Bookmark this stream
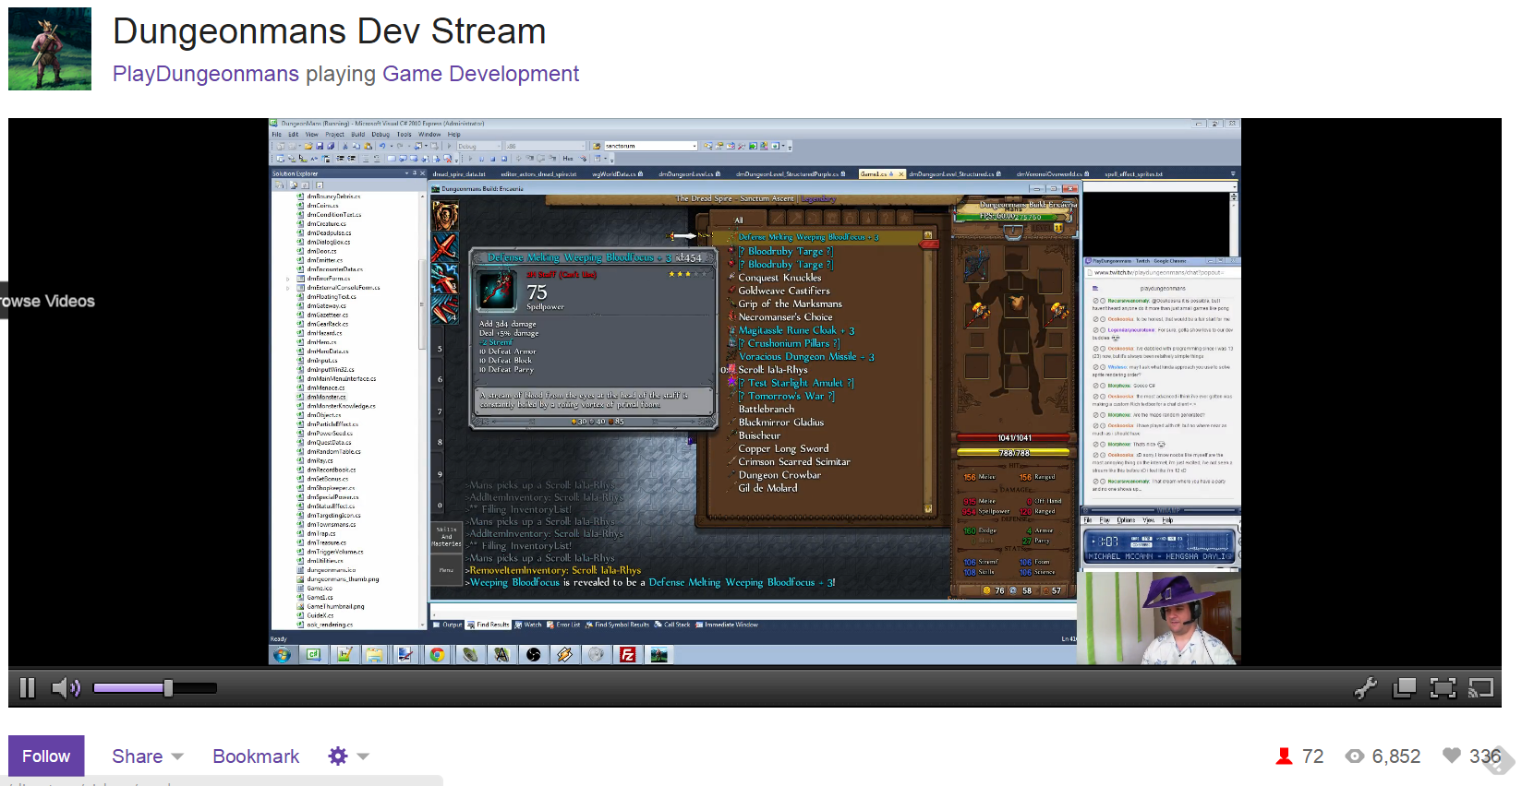The image size is (1522, 786). (x=256, y=756)
